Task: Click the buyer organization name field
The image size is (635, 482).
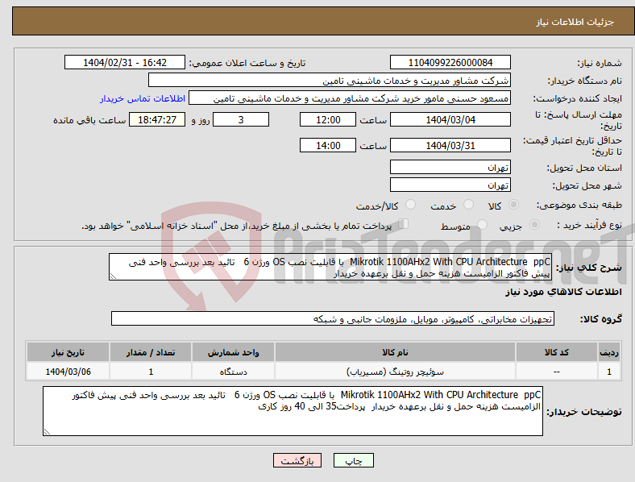Action: pyautogui.click(x=330, y=80)
